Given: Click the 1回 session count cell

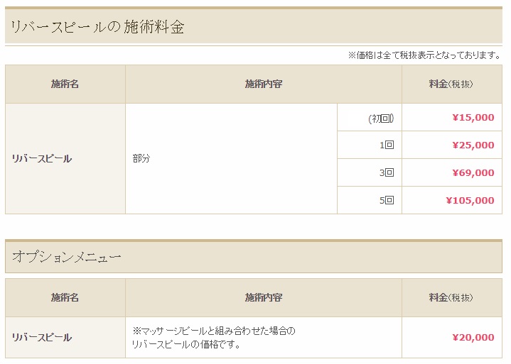Looking at the screenshot, I should [x=387, y=145].
